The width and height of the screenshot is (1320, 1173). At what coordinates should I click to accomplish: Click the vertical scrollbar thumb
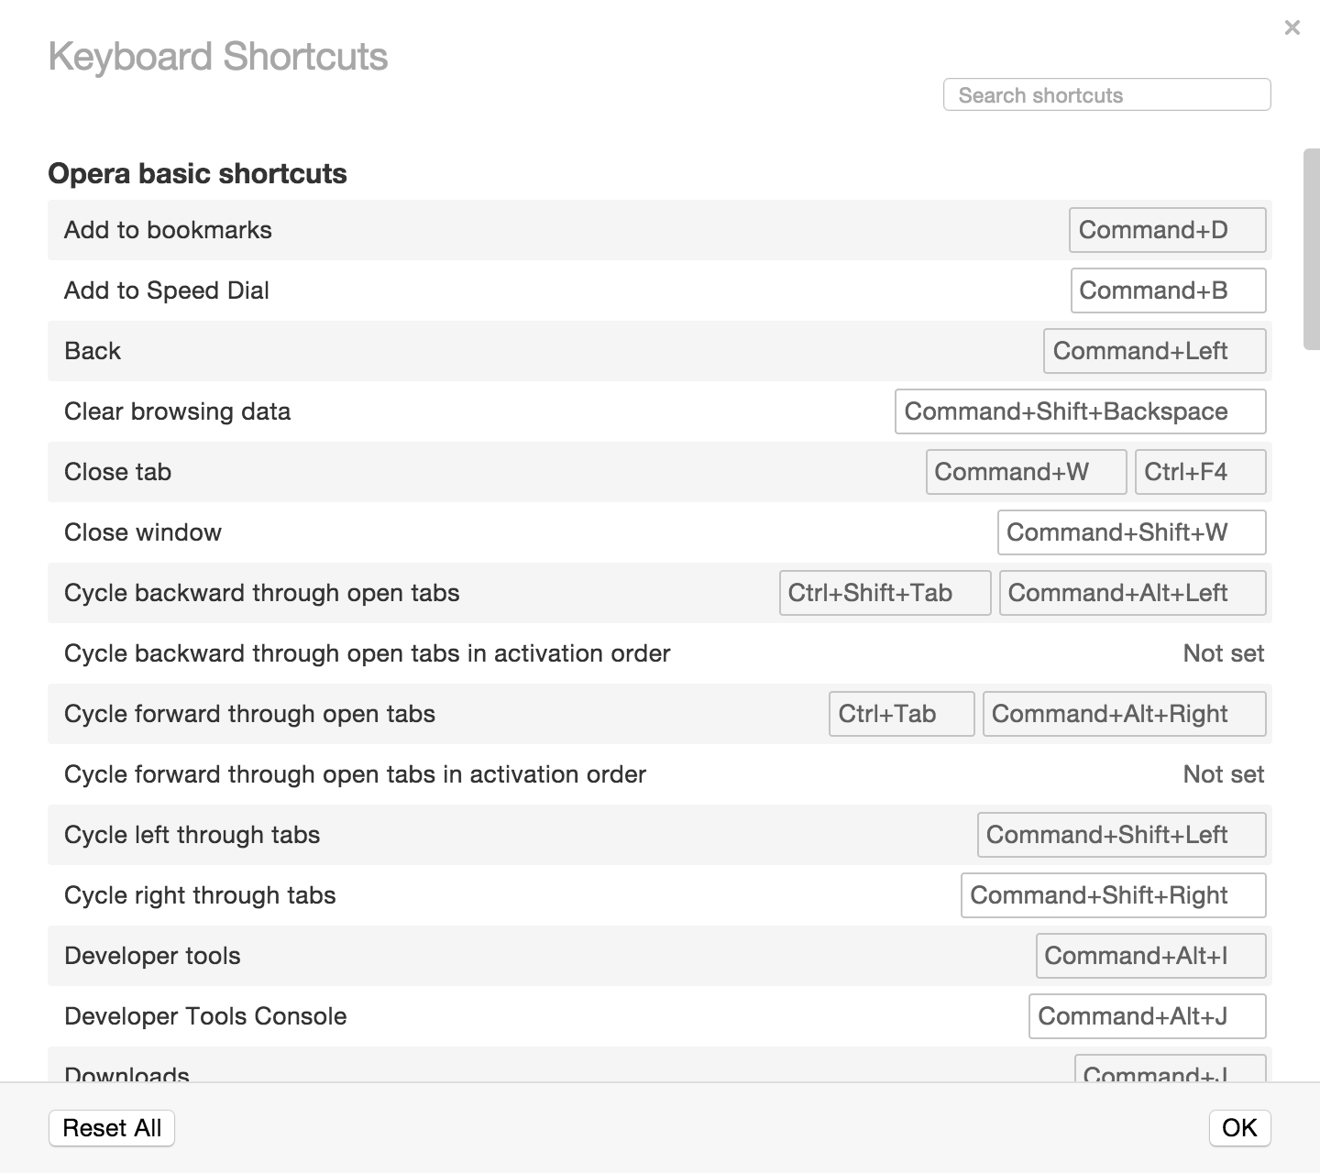(x=1311, y=249)
